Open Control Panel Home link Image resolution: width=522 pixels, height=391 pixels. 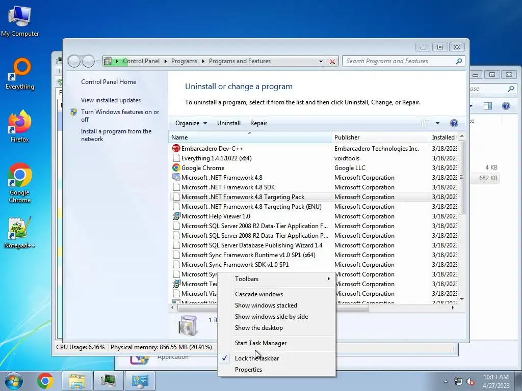click(109, 82)
